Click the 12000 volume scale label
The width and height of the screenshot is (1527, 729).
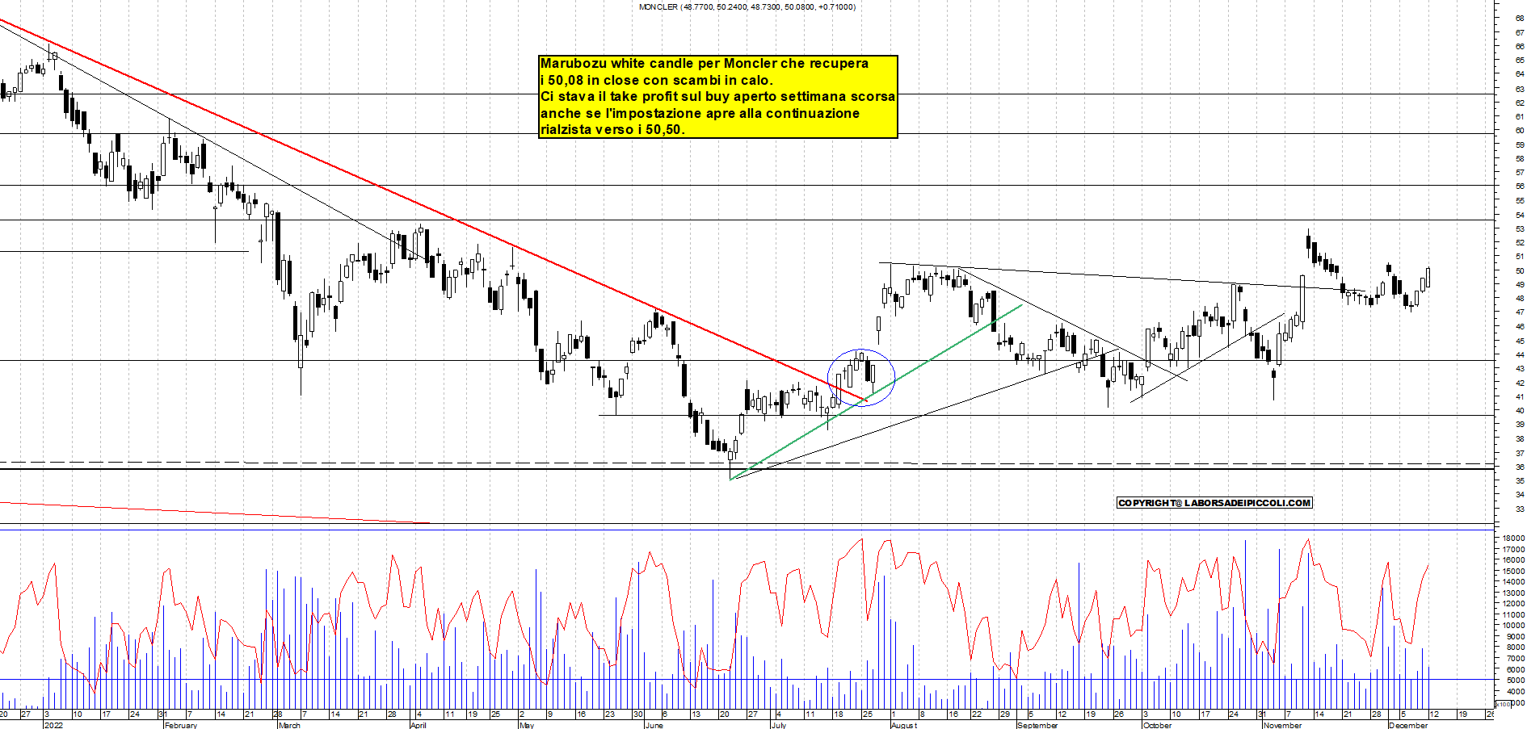[x=1513, y=603]
